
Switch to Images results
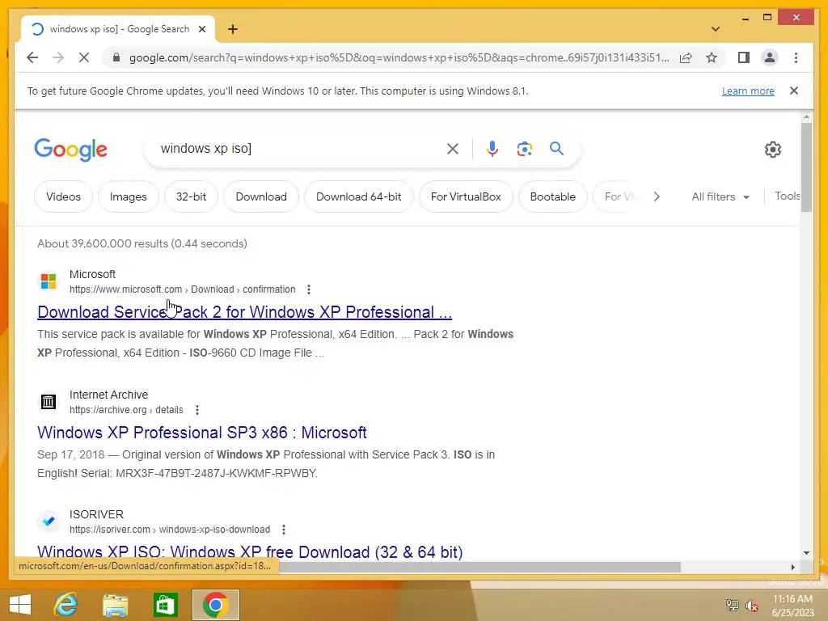[x=129, y=196]
